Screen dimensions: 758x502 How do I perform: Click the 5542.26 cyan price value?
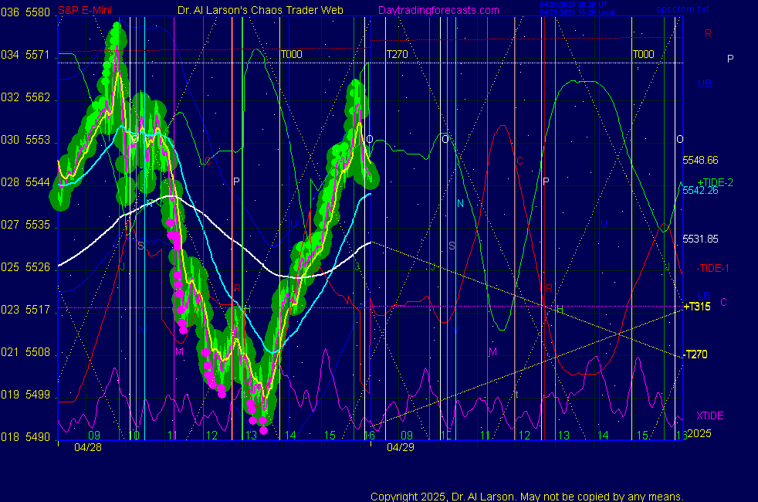click(x=700, y=191)
